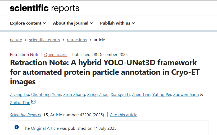The height and width of the screenshot is (135, 217).
Task: Click author name Xiang Zhou
Action: coord(98,95)
